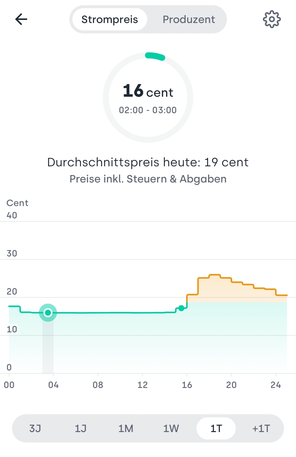Switch to the Strompreis tab
The image size is (296, 457).
pyautogui.click(x=110, y=19)
